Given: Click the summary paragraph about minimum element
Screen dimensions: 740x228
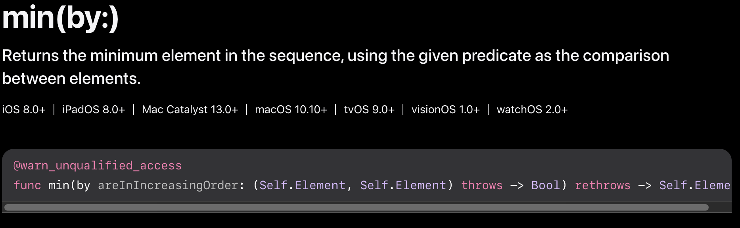Looking at the screenshot, I should (x=335, y=67).
